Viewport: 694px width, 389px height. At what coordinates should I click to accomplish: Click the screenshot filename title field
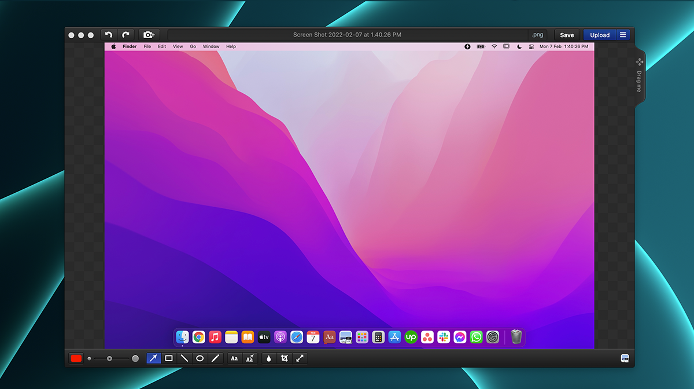point(347,35)
